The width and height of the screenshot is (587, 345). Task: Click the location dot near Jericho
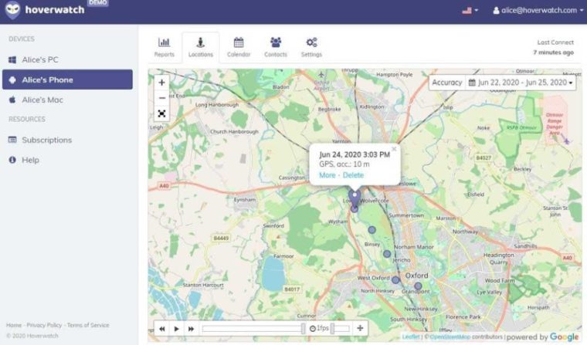[387, 254]
